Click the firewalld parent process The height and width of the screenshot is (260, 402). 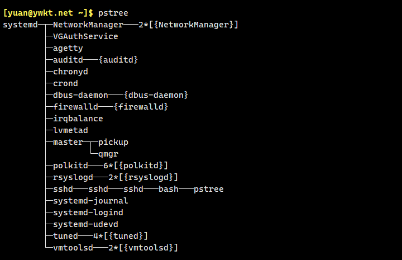[x=75, y=107]
